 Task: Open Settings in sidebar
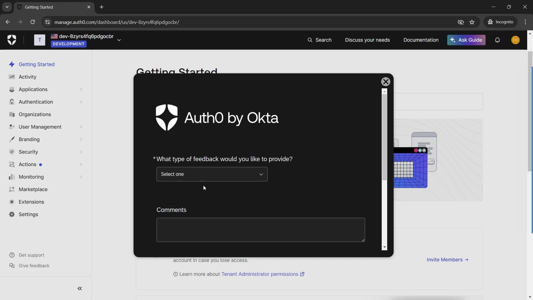pyautogui.click(x=28, y=214)
